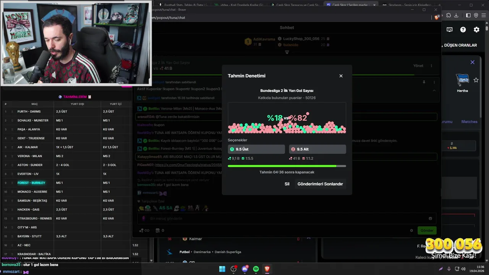Collapse the pinned message with the chevron
The width and height of the screenshot is (489, 275).
pyautogui.click(x=434, y=91)
